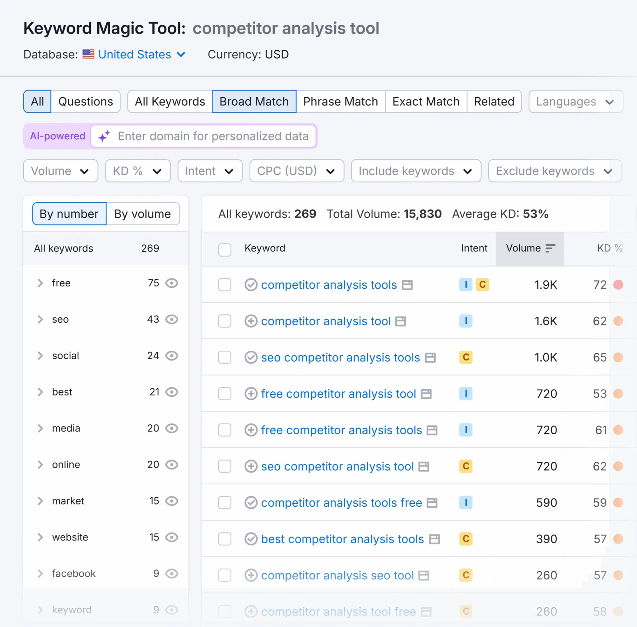Open the Exclude keywords dropdown
This screenshot has width=637, height=627.
pyautogui.click(x=555, y=171)
